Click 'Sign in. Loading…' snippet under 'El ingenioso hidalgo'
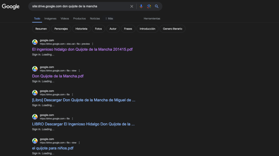 tap(43, 54)
